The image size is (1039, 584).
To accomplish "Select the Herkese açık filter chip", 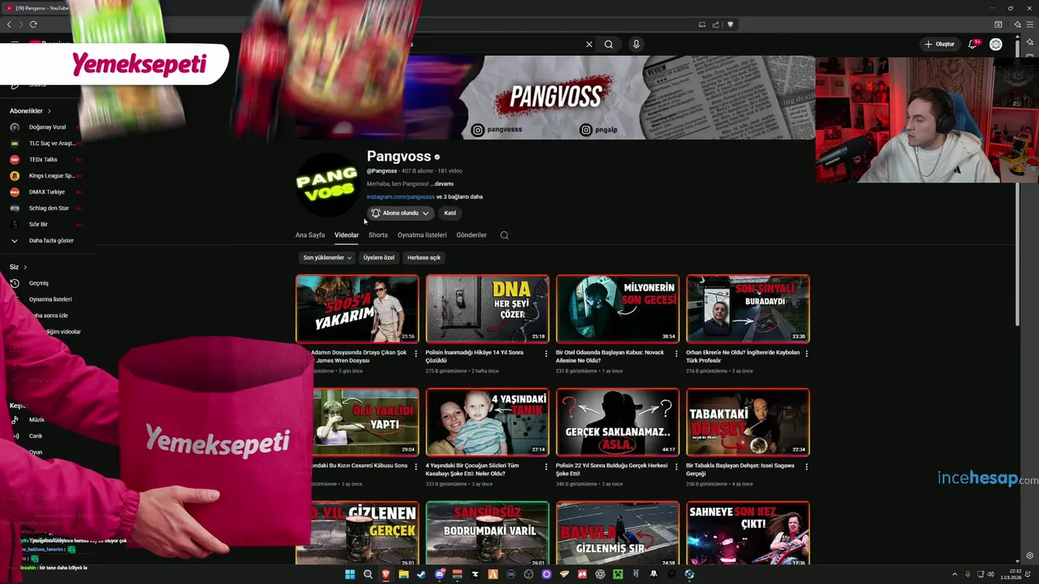I will [424, 258].
